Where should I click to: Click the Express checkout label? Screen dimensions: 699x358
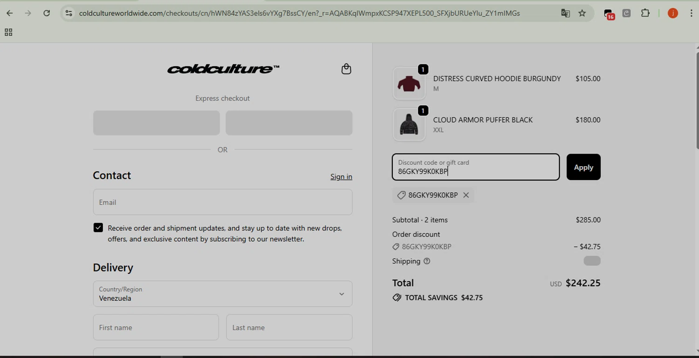tap(223, 98)
